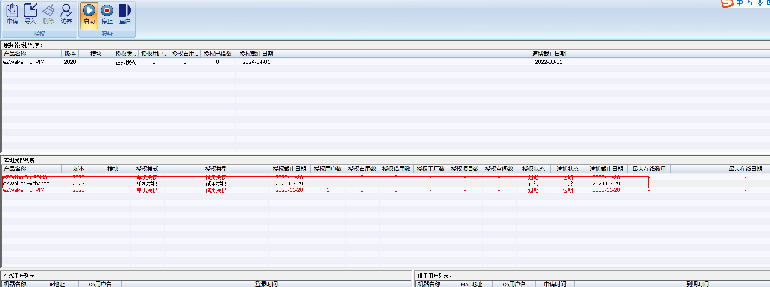This screenshot has width=770, height=287.
Task: Click 最大在线数量 column header
Action: [649, 169]
